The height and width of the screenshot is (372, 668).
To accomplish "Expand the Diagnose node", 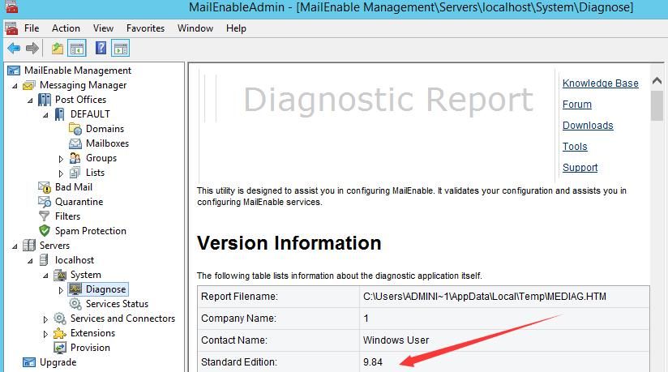I will point(61,290).
